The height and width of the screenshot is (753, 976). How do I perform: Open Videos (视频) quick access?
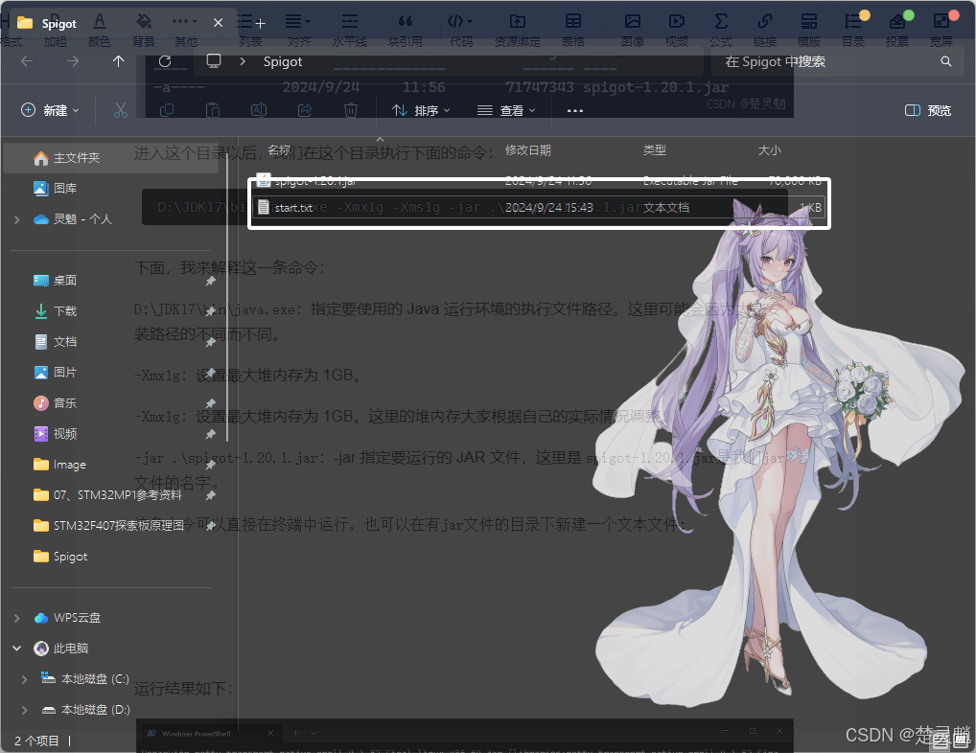point(56,433)
